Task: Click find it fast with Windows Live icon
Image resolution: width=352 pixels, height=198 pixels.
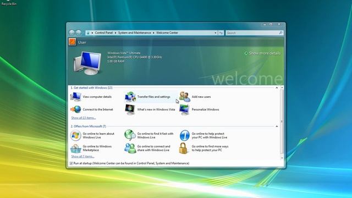Action: point(130,135)
